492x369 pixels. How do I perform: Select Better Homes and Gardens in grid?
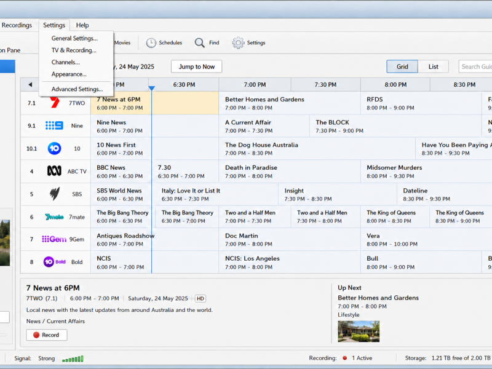290,103
